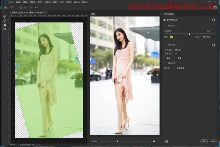Click the 16.67% document zoom field
Viewport: 220px width, 147px height.
(12, 145)
